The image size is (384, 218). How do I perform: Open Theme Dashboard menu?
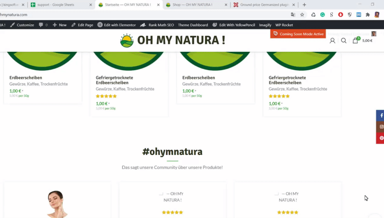pyautogui.click(x=193, y=25)
